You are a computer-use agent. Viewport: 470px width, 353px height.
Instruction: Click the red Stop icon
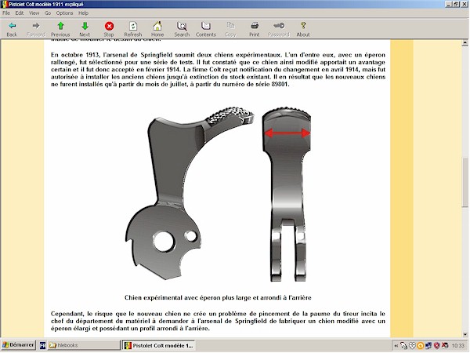(109, 26)
